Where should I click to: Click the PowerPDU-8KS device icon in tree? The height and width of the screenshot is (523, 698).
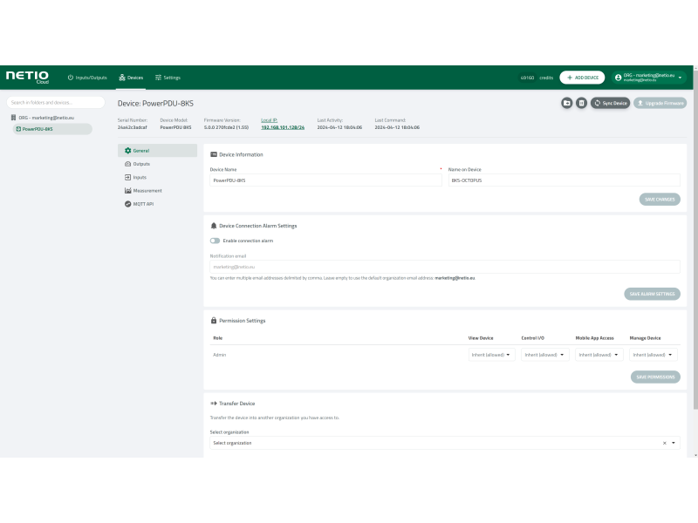(x=18, y=129)
